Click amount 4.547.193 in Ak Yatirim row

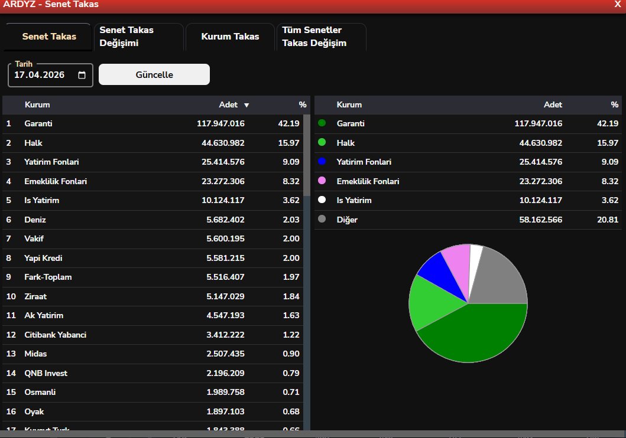tap(225, 316)
